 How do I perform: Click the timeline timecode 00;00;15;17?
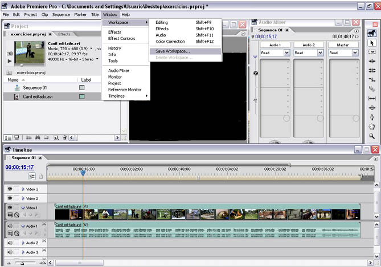19,167
